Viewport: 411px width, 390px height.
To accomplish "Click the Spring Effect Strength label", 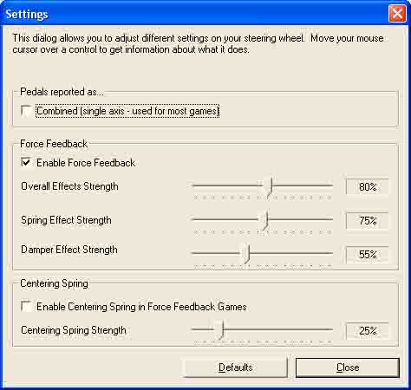I will 66,220.
